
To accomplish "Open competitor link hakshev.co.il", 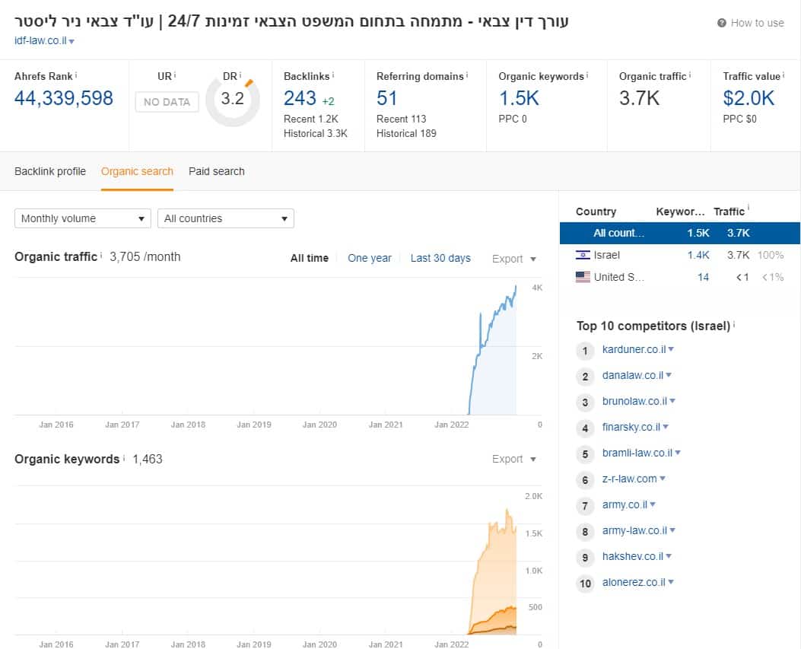I will point(632,556).
